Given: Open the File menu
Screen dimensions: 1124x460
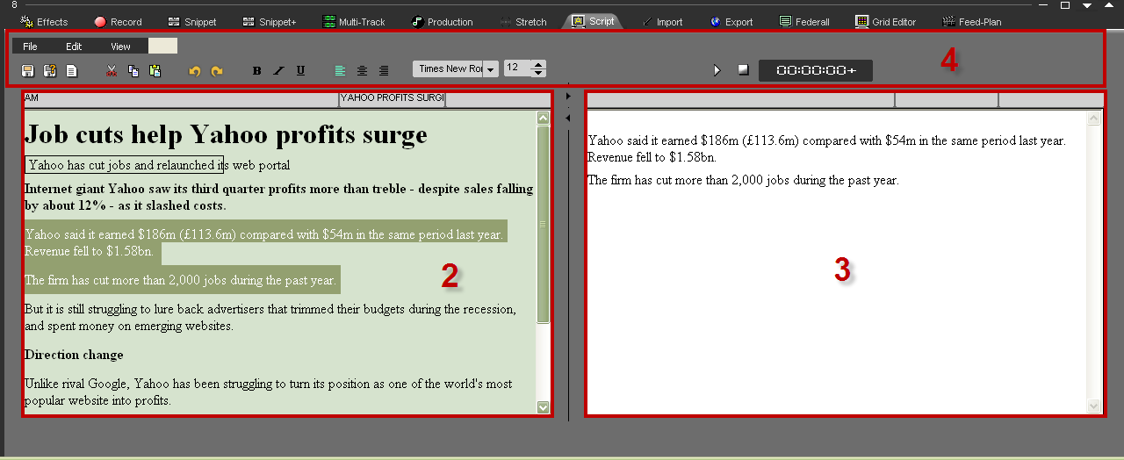Looking at the screenshot, I should coord(30,47).
